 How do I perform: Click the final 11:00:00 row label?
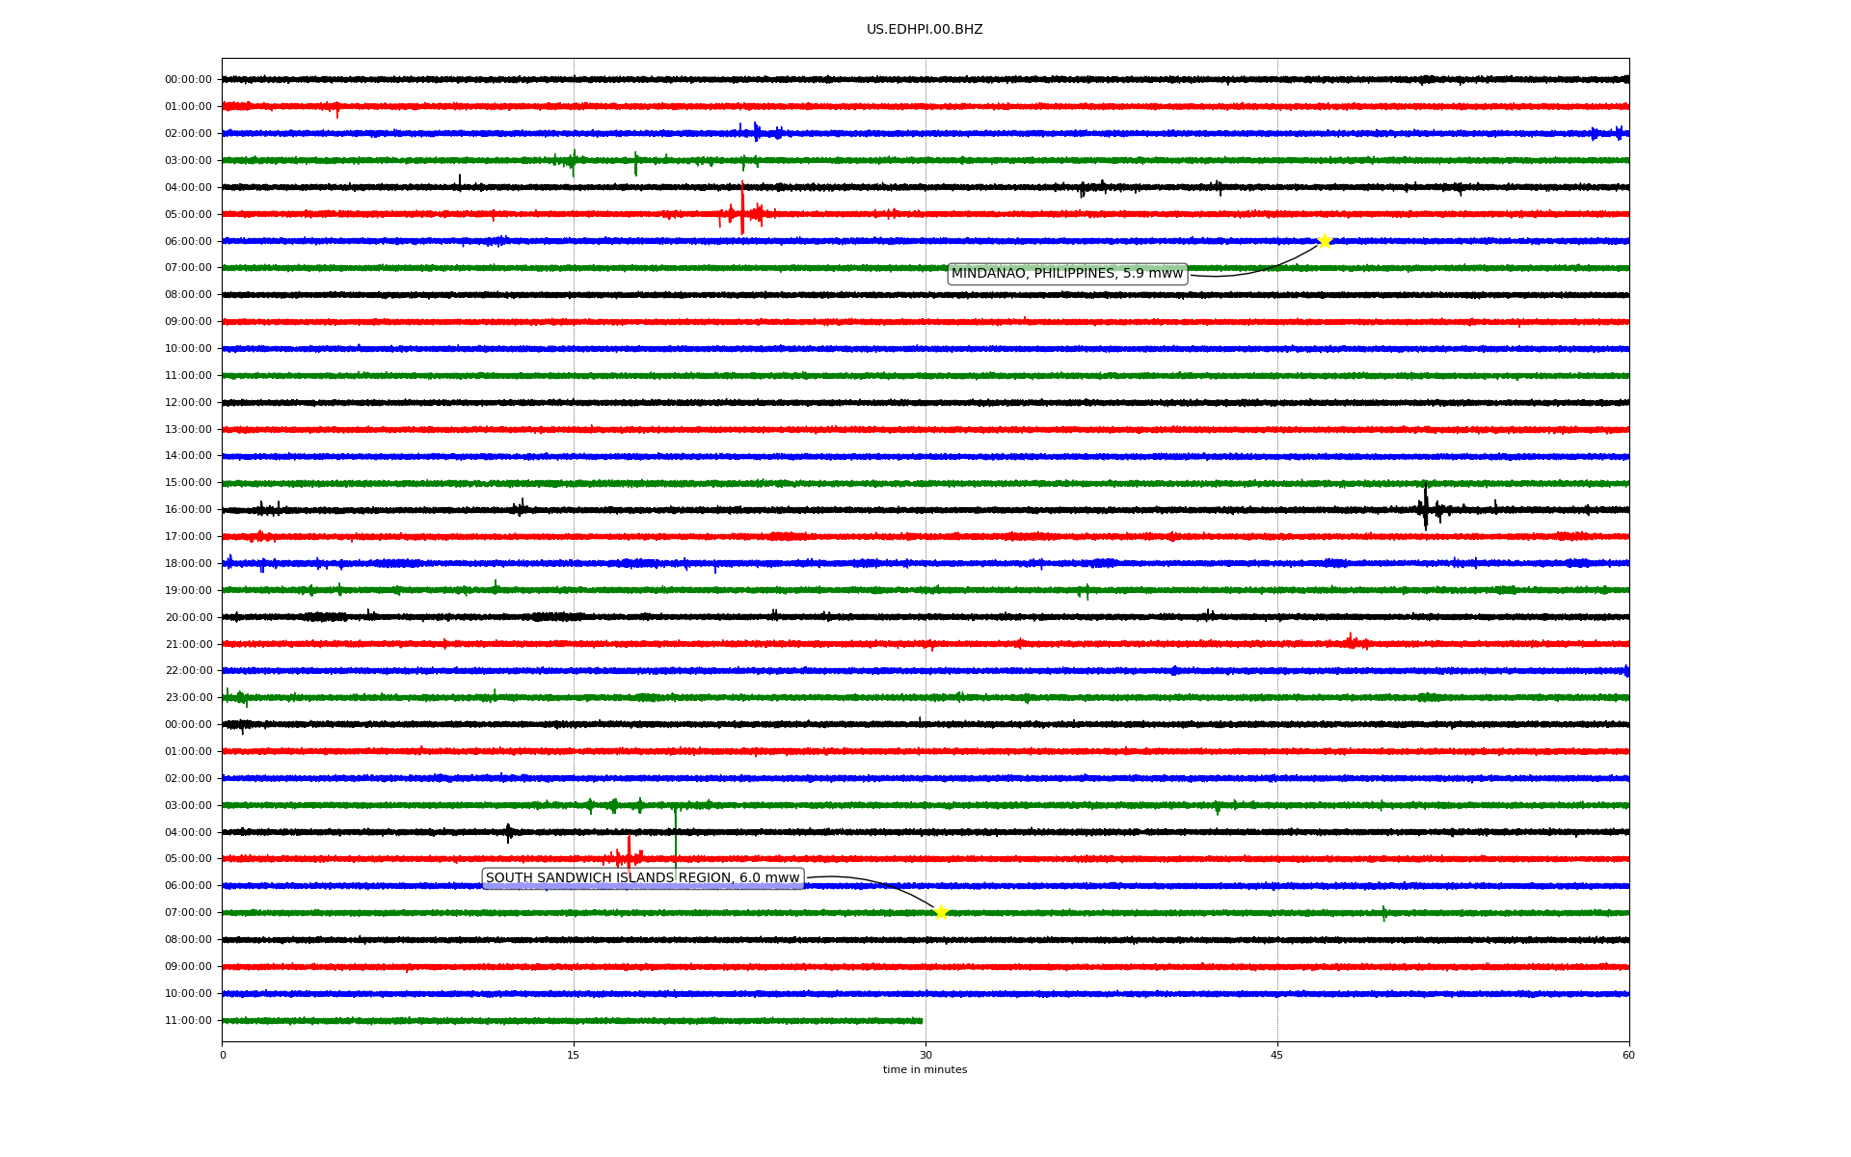(x=188, y=1021)
